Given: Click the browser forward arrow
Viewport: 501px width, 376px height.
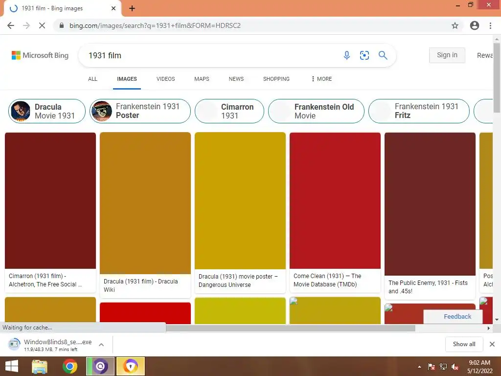Looking at the screenshot, I should 26,25.
